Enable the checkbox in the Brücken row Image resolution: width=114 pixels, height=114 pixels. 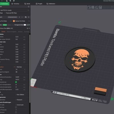[16, 112]
